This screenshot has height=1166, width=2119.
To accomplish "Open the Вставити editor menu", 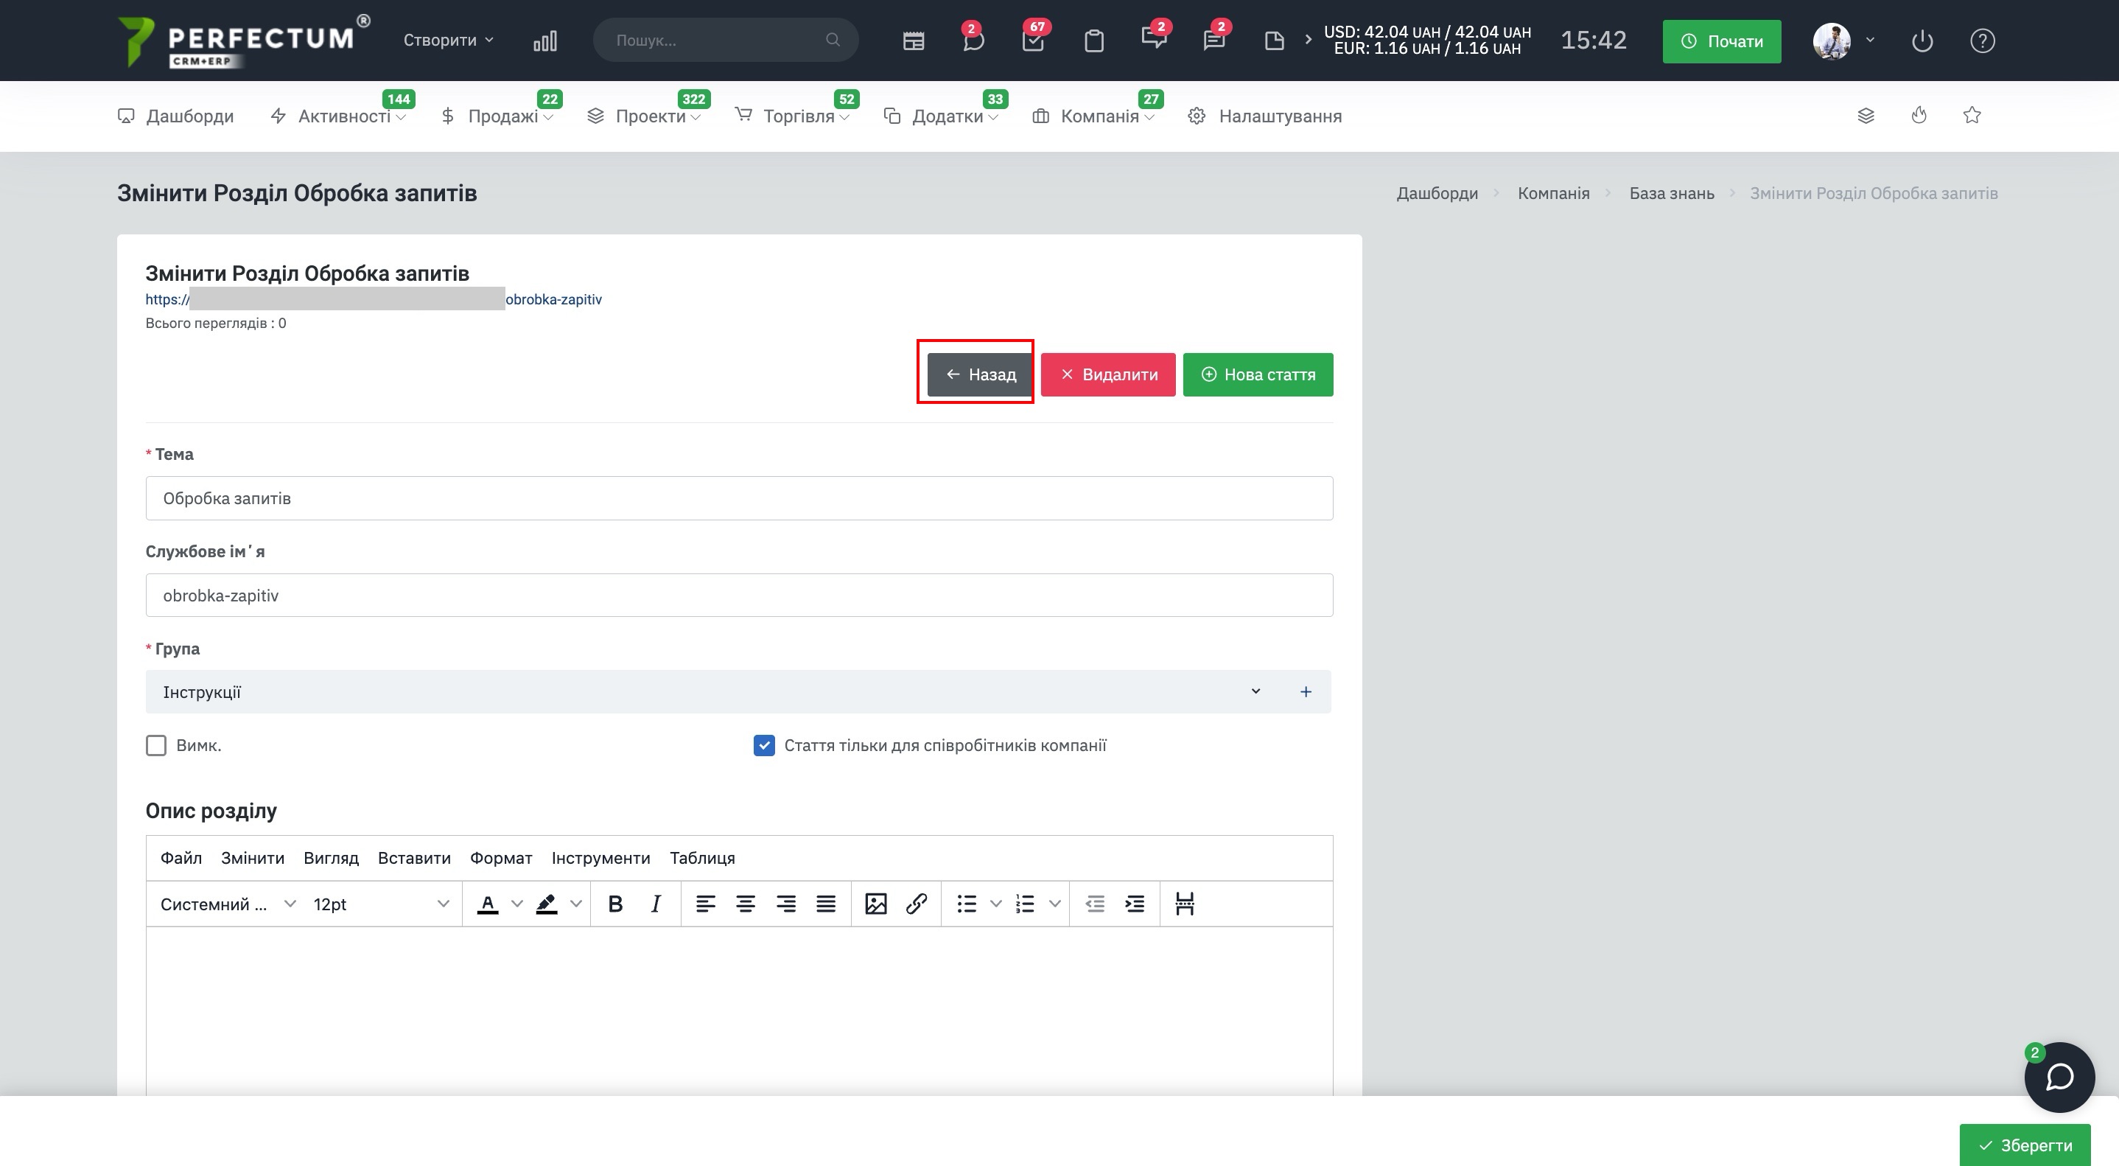I will pyautogui.click(x=414, y=857).
